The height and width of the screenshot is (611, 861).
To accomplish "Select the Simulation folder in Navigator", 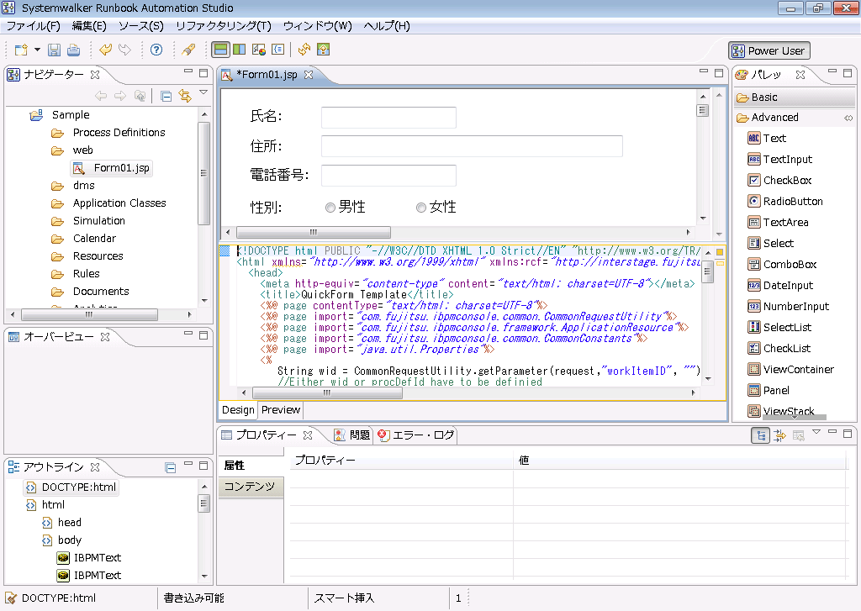I will (88, 221).
